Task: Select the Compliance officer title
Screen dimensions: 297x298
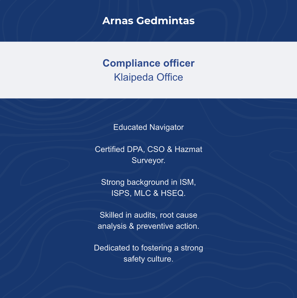Action: [x=148, y=63]
